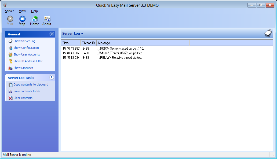Click the books icon beside Show Statistics
Image resolution: width=277 pixels, height=159 pixels.
pyautogui.click(x=10, y=68)
